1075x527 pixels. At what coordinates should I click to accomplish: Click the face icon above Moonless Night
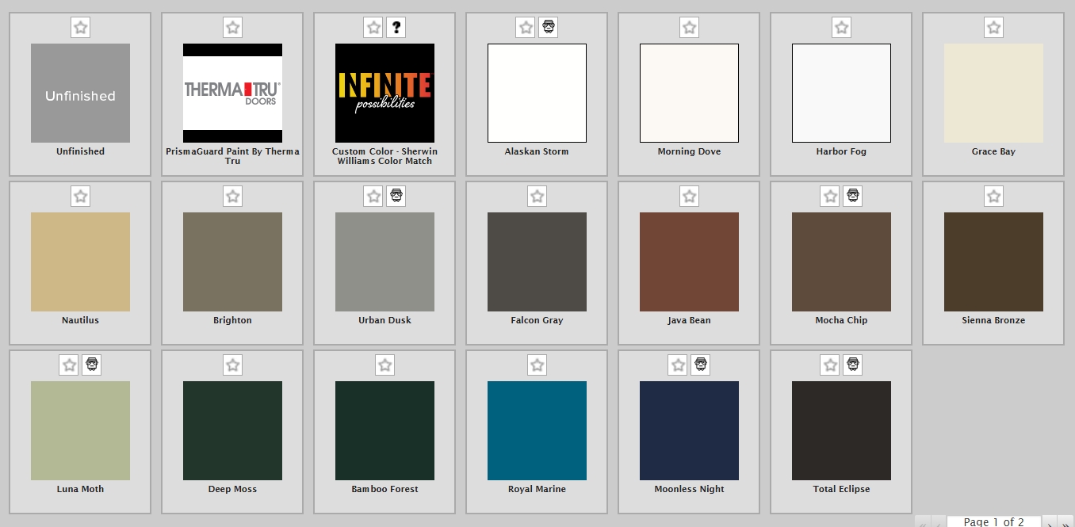[701, 365]
